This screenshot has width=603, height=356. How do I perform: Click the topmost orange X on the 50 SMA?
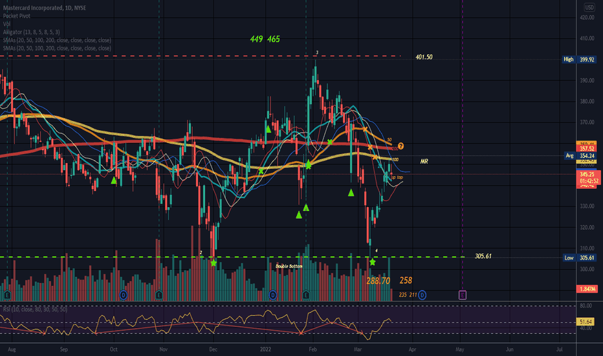[365, 129]
